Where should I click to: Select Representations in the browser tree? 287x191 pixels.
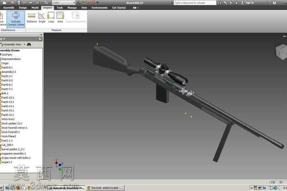[11, 59]
